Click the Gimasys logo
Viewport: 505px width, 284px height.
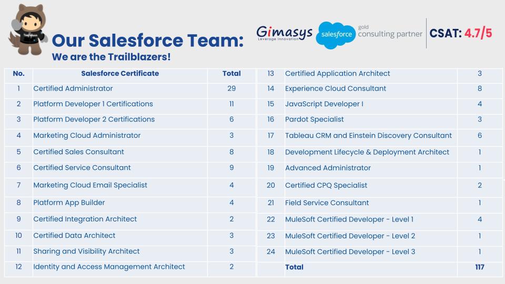click(284, 33)
